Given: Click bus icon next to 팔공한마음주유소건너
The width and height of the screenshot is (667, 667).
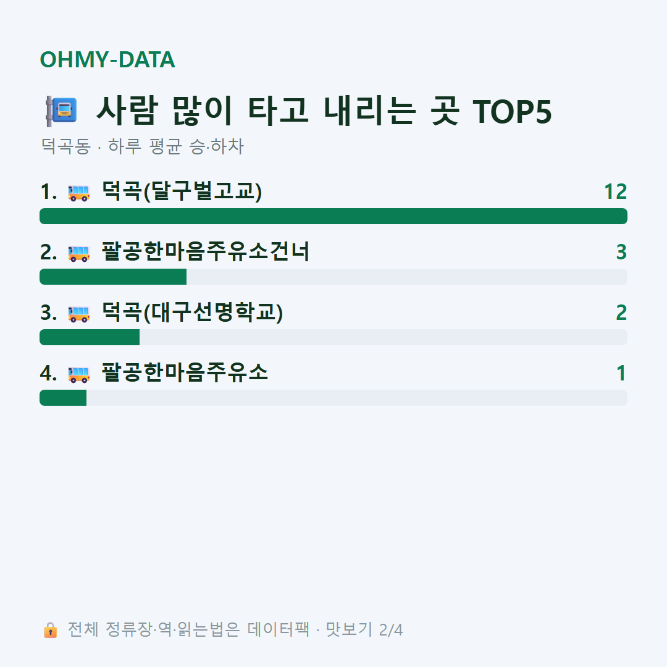Looking at the screenshot, I should [79, 253].
